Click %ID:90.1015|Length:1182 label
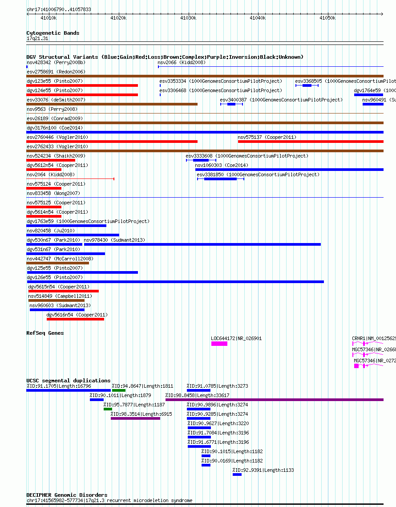Screen dimensions: 396x507 pos(232,452)
